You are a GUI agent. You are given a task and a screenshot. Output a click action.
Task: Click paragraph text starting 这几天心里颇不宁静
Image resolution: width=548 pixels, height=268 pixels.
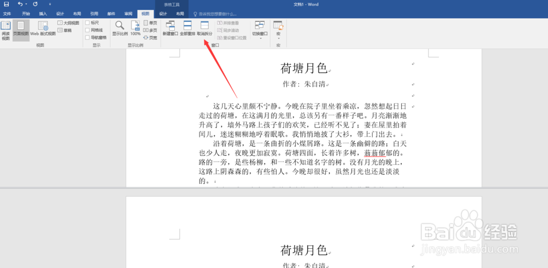click(302, 120)
